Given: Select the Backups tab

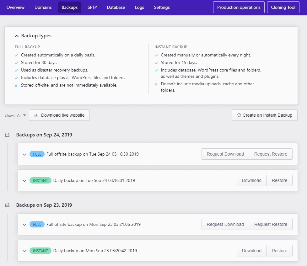Looking at the screenshot, I should 69,7.
